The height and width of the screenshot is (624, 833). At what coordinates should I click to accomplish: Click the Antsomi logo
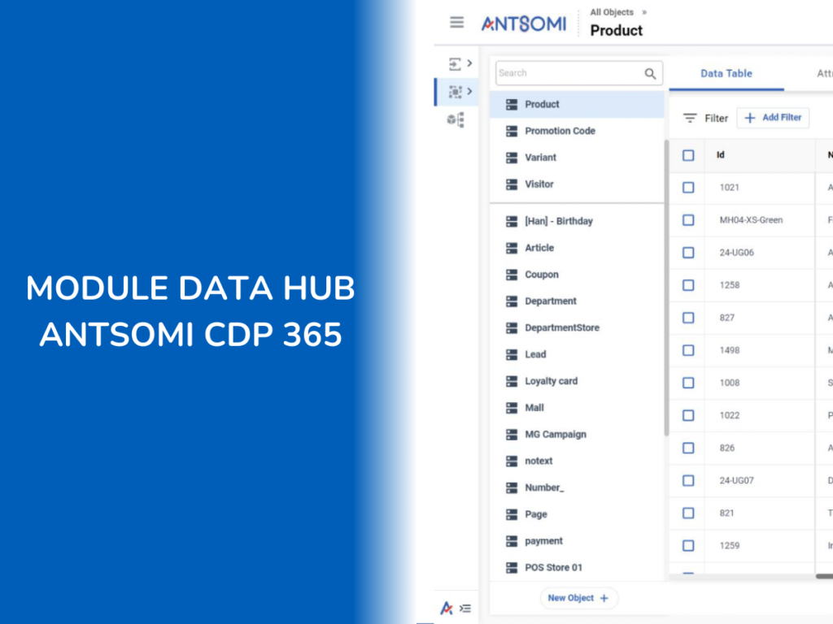(x=523, y=24)
